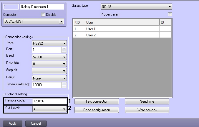Click the Send time button
Viewport: 199px width, 127px height.
147,101
